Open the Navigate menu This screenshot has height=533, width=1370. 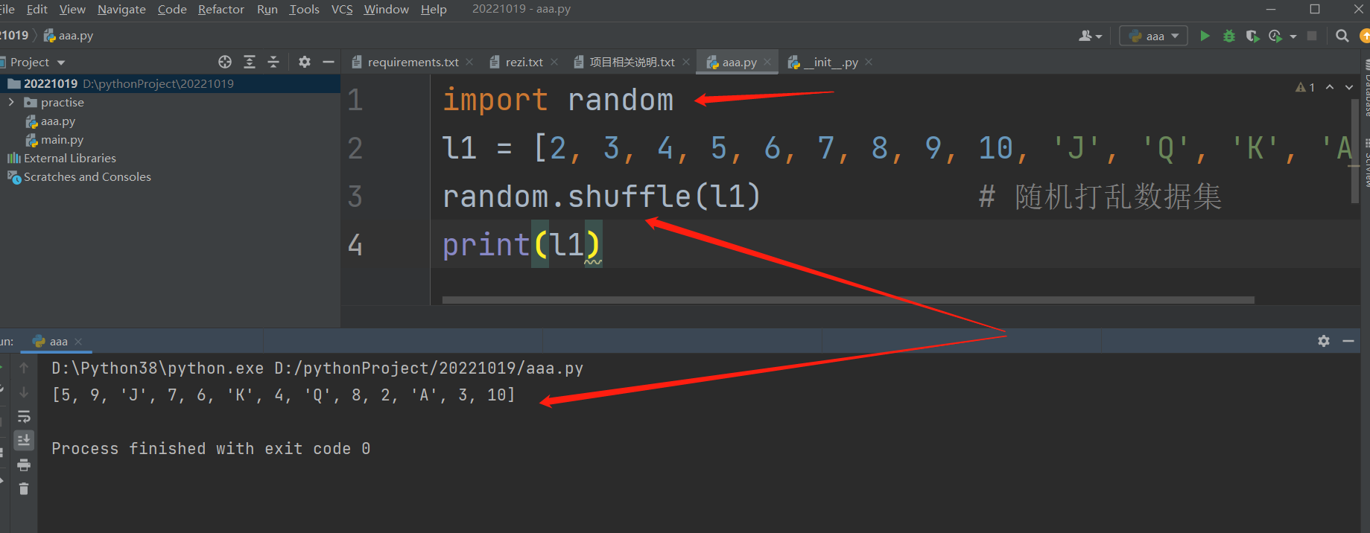tap(121, 9)
